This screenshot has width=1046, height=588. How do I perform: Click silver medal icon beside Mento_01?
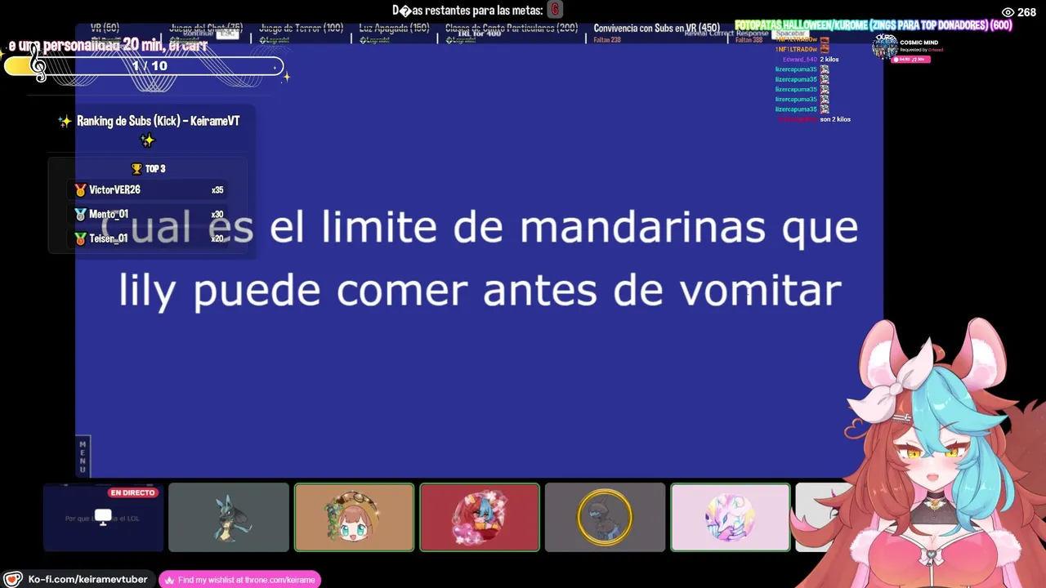click(80, 214)
